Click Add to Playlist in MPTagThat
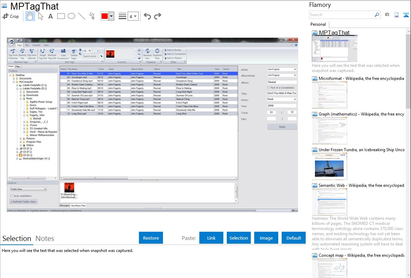 click(173, 58)
